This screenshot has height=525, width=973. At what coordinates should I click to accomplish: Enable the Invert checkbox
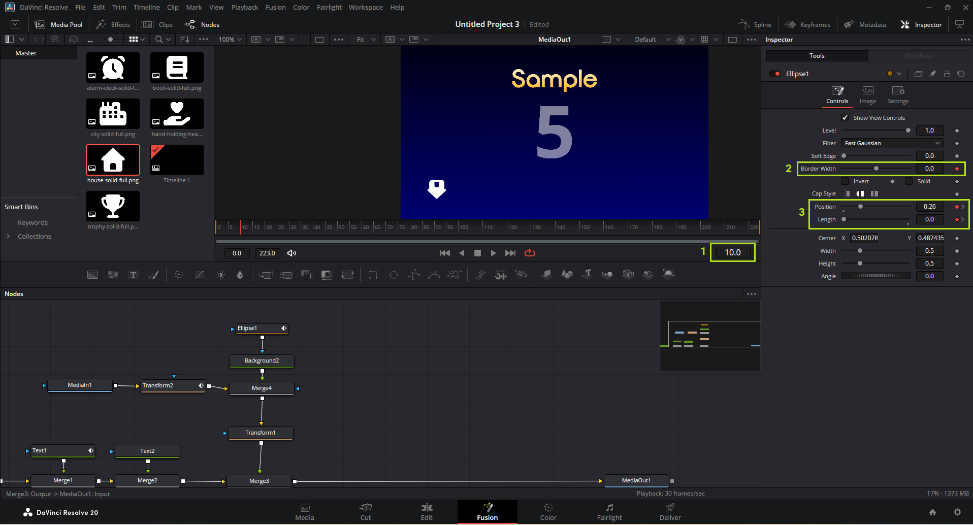(x=845, y=181)
